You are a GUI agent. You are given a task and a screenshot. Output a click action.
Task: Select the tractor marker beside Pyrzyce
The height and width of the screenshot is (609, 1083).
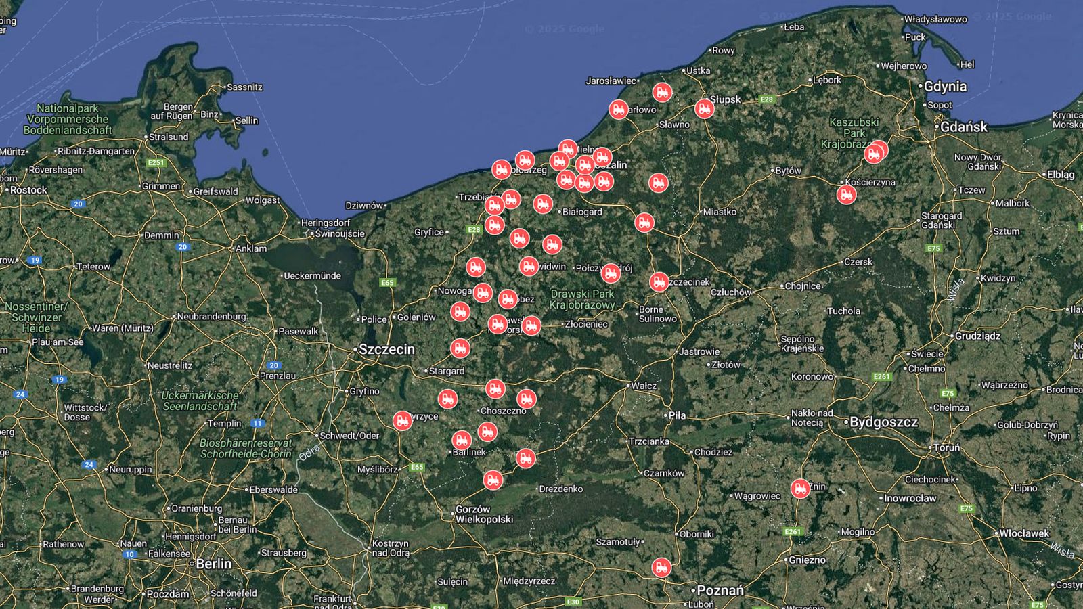tap(402, 420)
